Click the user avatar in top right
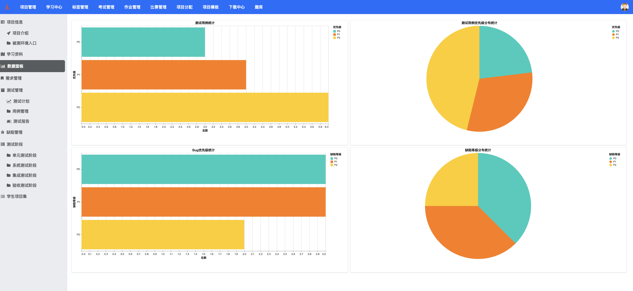This screenshot has height=291, width=633. (624, 7)
